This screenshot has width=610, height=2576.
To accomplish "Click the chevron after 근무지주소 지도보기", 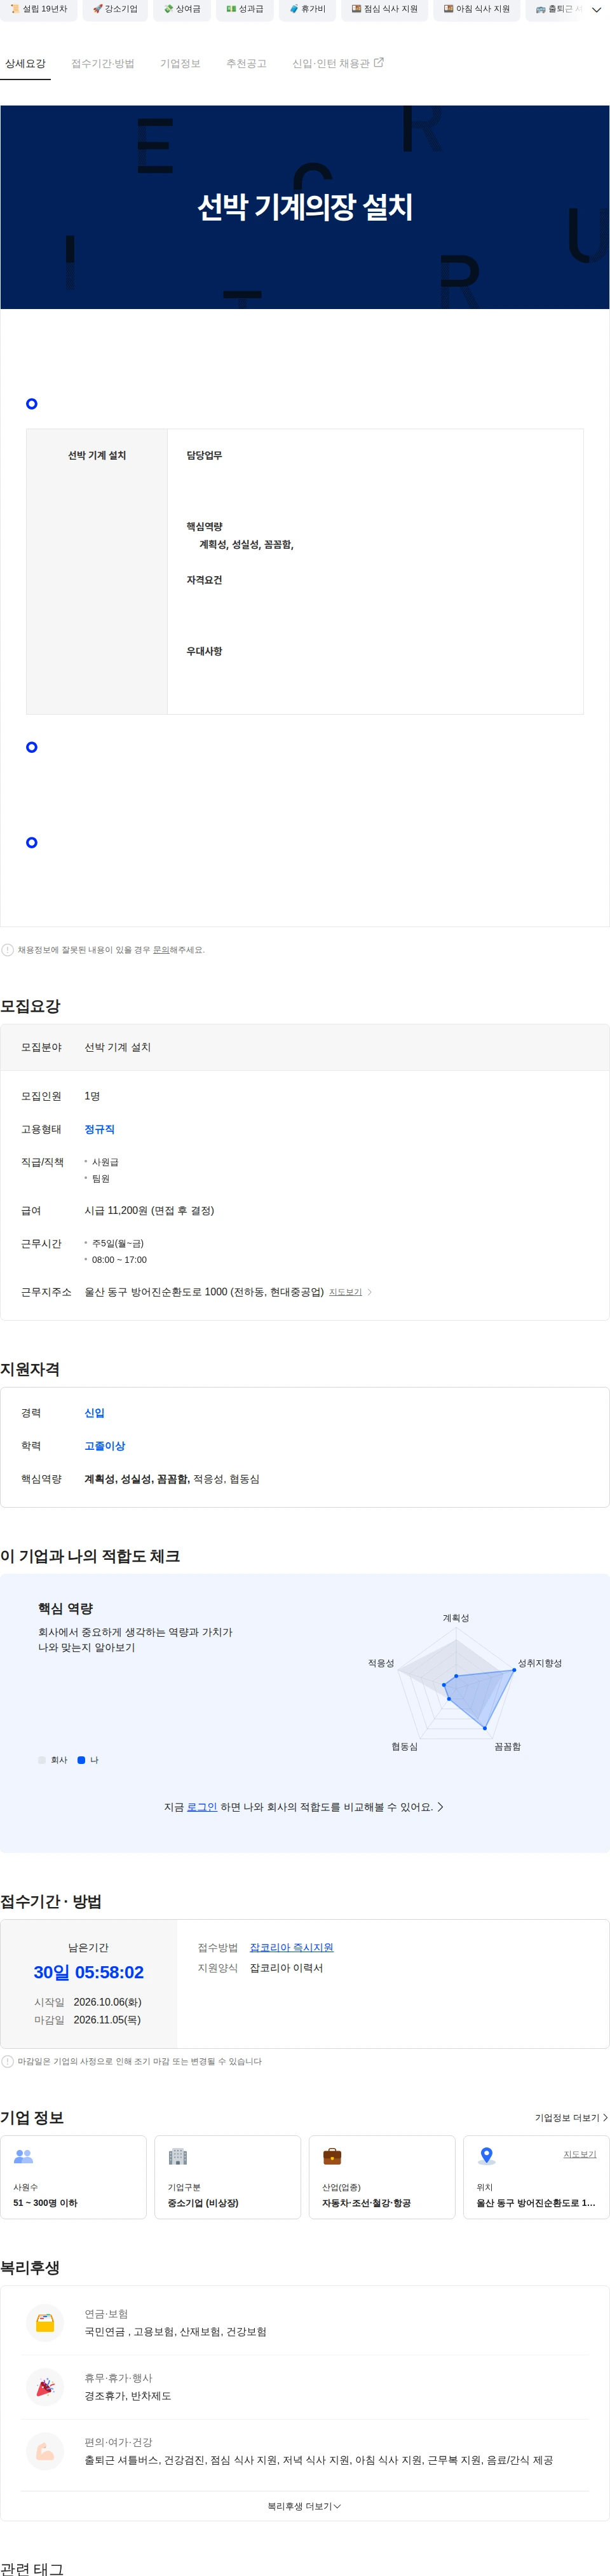I will [x=370, y=1292].
